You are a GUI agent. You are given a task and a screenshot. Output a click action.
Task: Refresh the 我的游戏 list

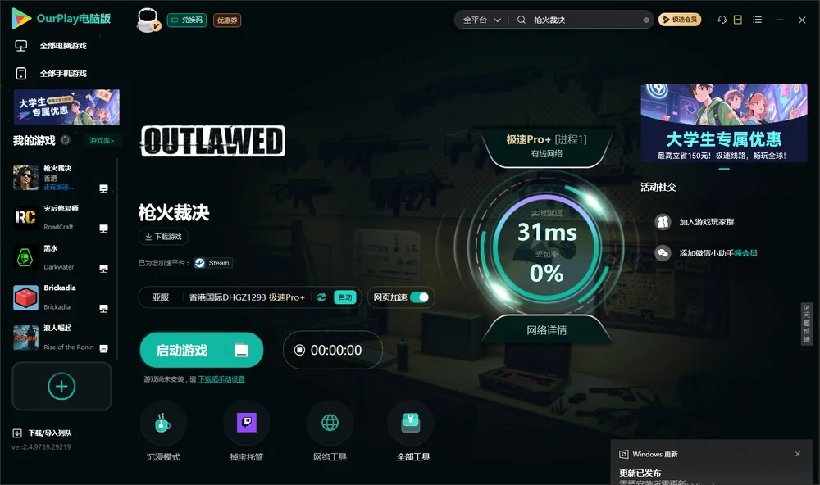point(66,140)
